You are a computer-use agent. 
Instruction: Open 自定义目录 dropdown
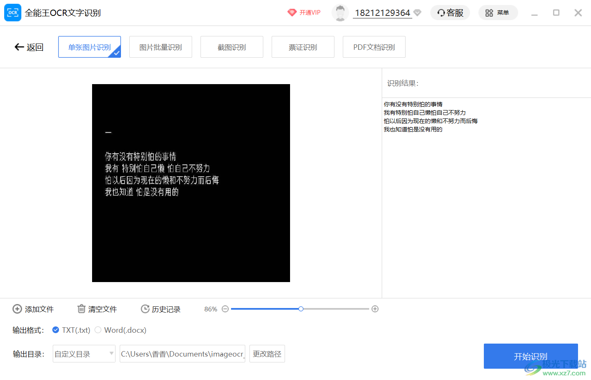pyautogui.click(x=84, y=354)
